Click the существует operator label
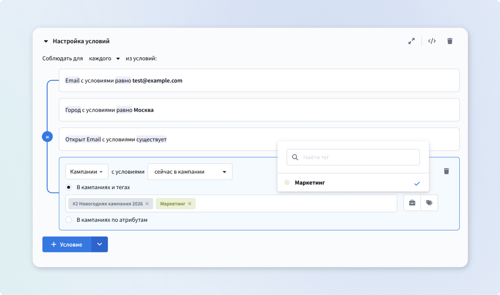The height and width of the screenshot is (295, 500). [x=151, y=139]
